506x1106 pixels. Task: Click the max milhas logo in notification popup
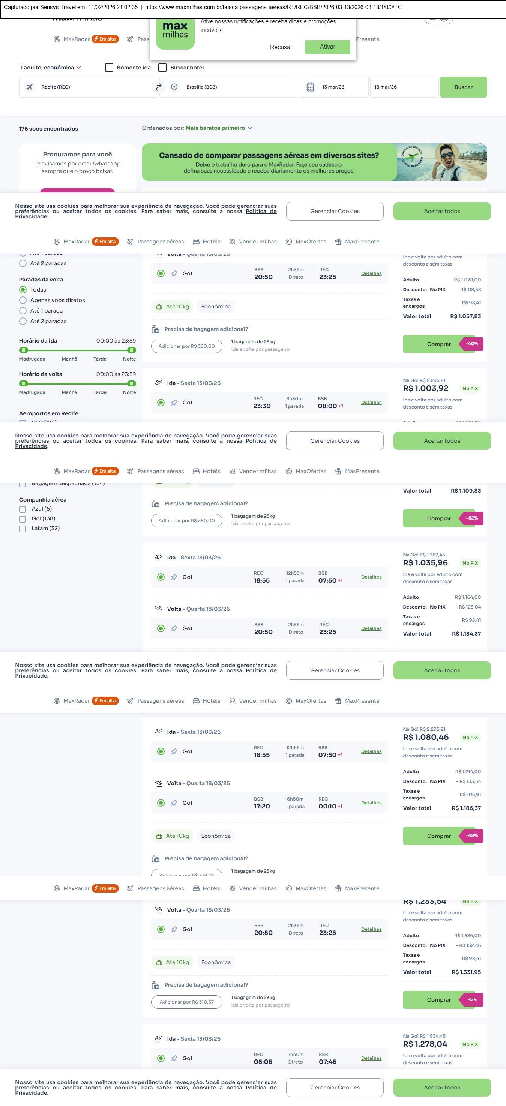[x=175, y=34]
